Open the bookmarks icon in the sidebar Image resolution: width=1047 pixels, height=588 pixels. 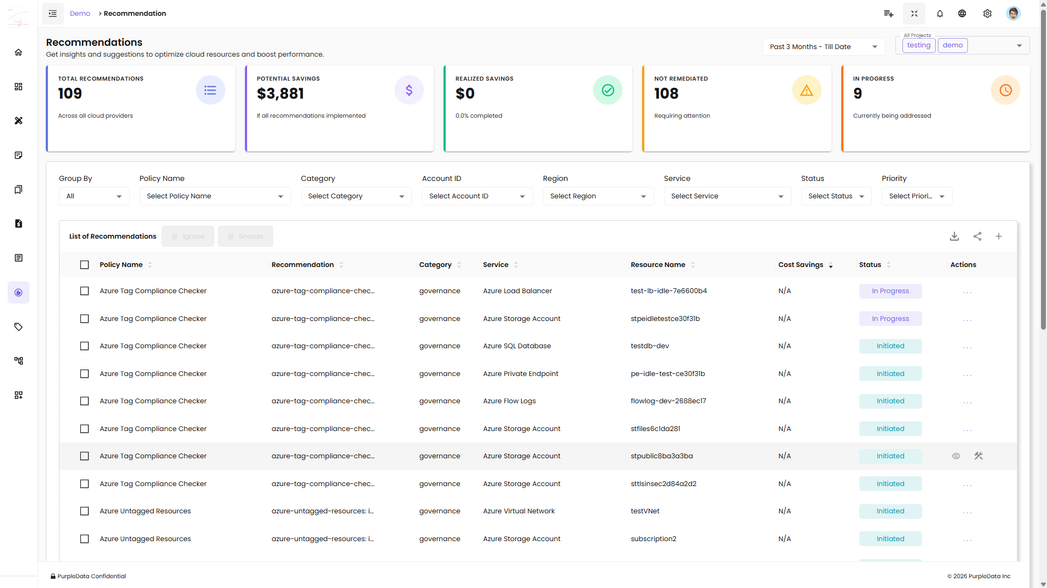coord(19,190)
